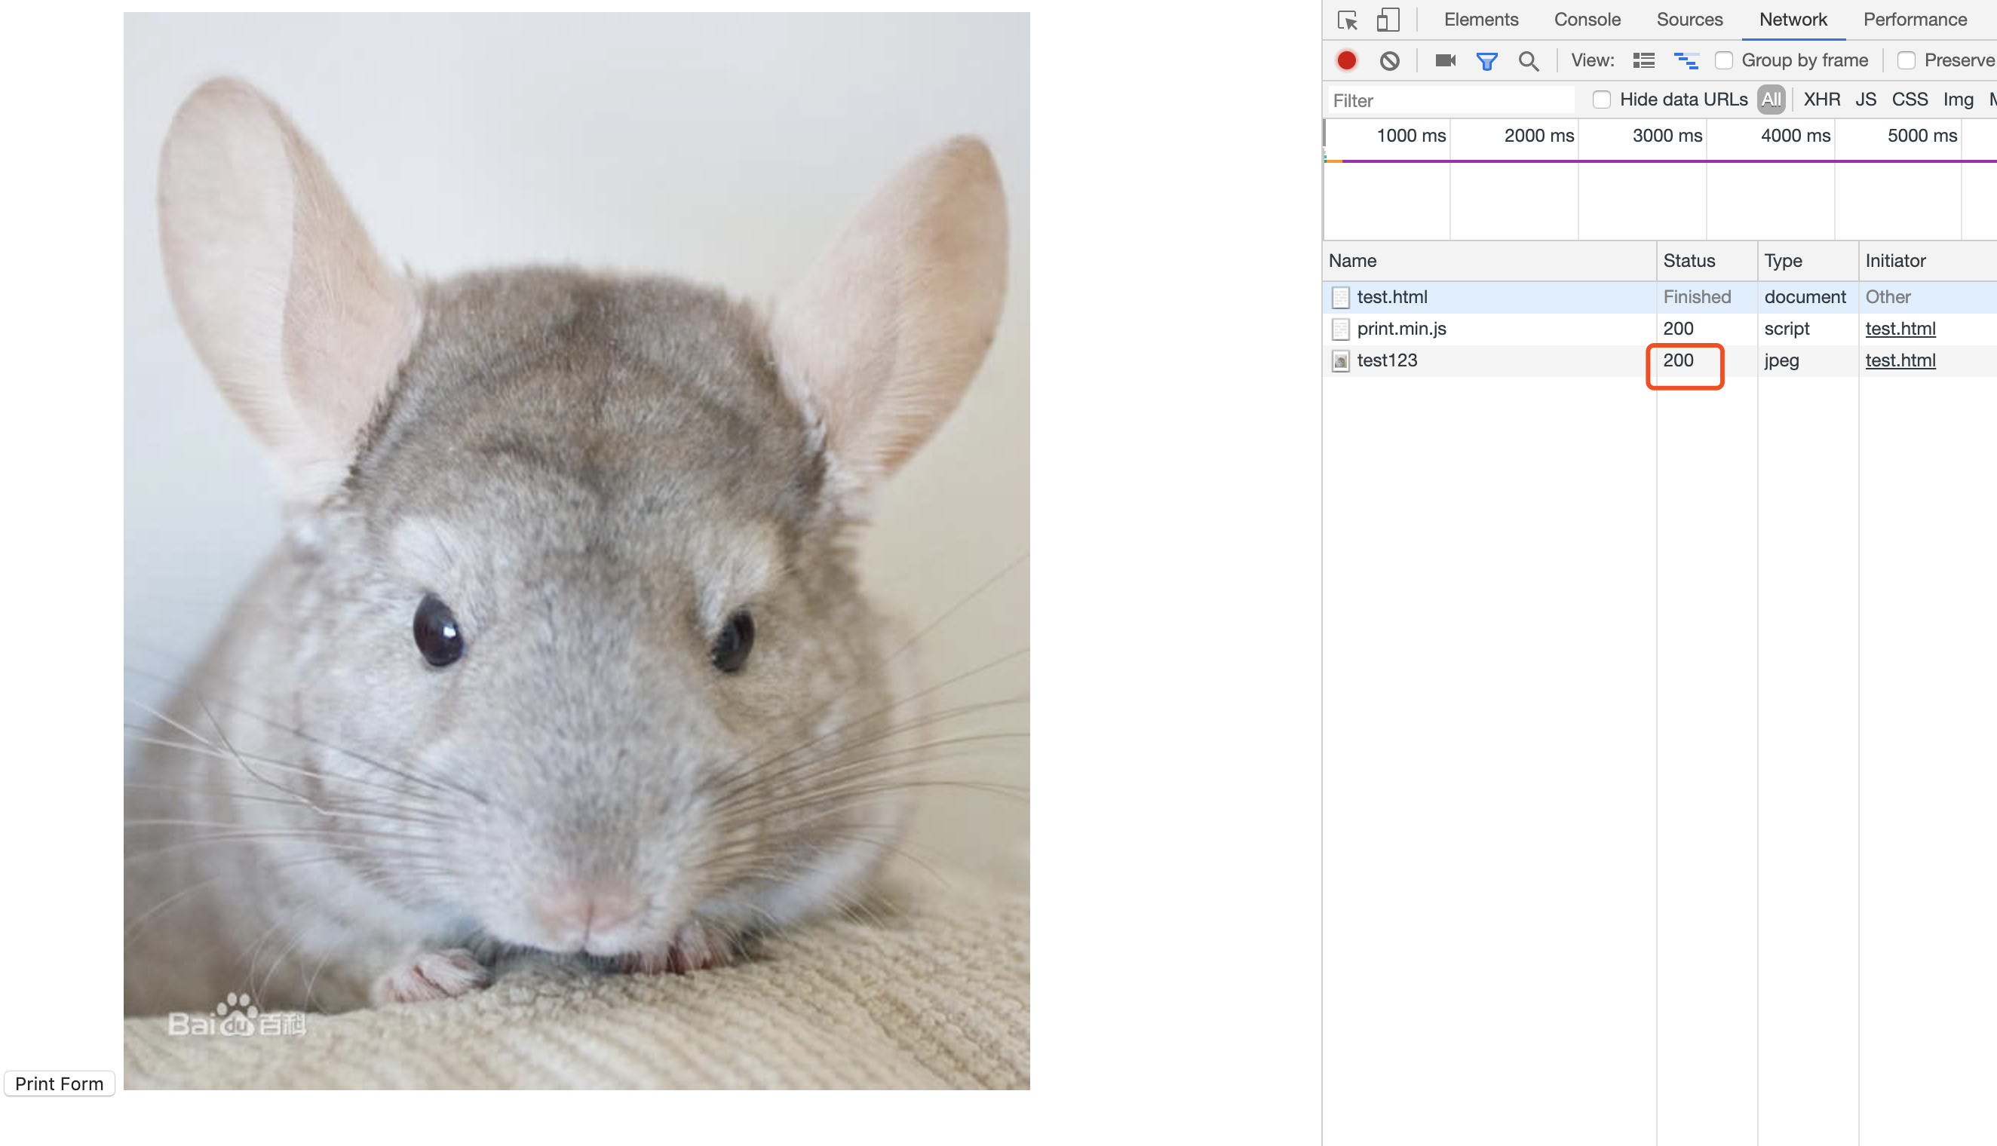Enable Group by frame
The width and height of the screenshot is (1997, 1146).
pyautogui.click(x=1725, y=60)
